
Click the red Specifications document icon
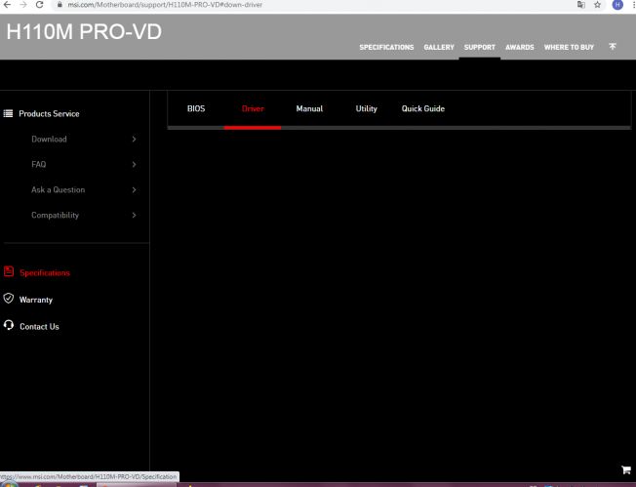(9, 271)
